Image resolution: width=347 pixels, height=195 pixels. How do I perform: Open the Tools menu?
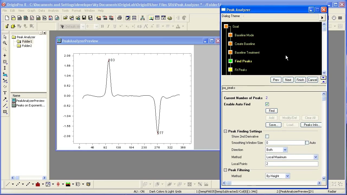[x=65, y=11]
